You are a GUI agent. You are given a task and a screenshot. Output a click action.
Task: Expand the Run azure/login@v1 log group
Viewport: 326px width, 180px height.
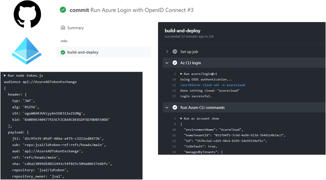coord(181,74)
